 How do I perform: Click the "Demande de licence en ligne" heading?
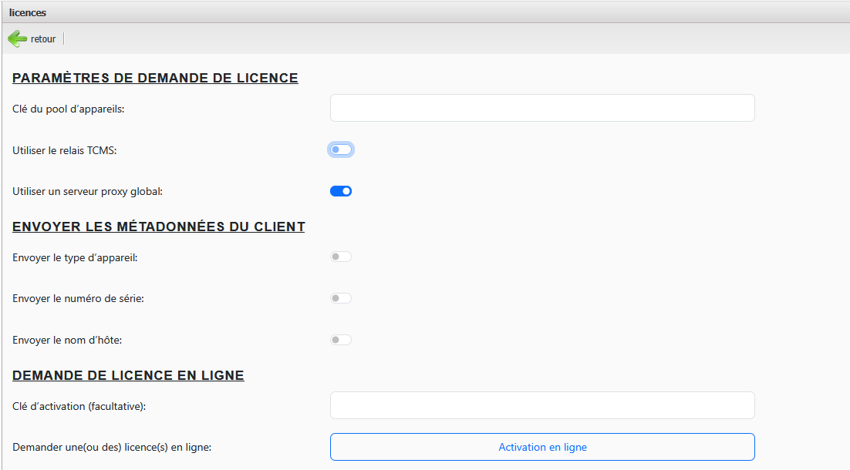point(128,375)
